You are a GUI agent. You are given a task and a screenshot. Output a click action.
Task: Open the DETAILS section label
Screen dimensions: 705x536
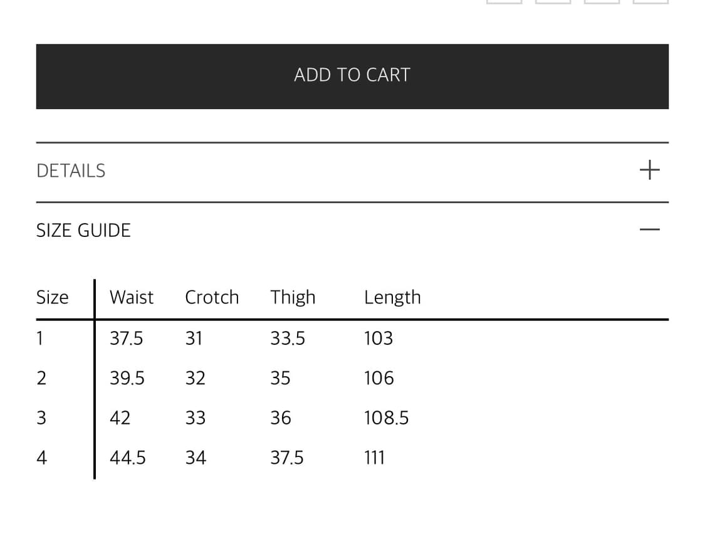click(71, 171)
